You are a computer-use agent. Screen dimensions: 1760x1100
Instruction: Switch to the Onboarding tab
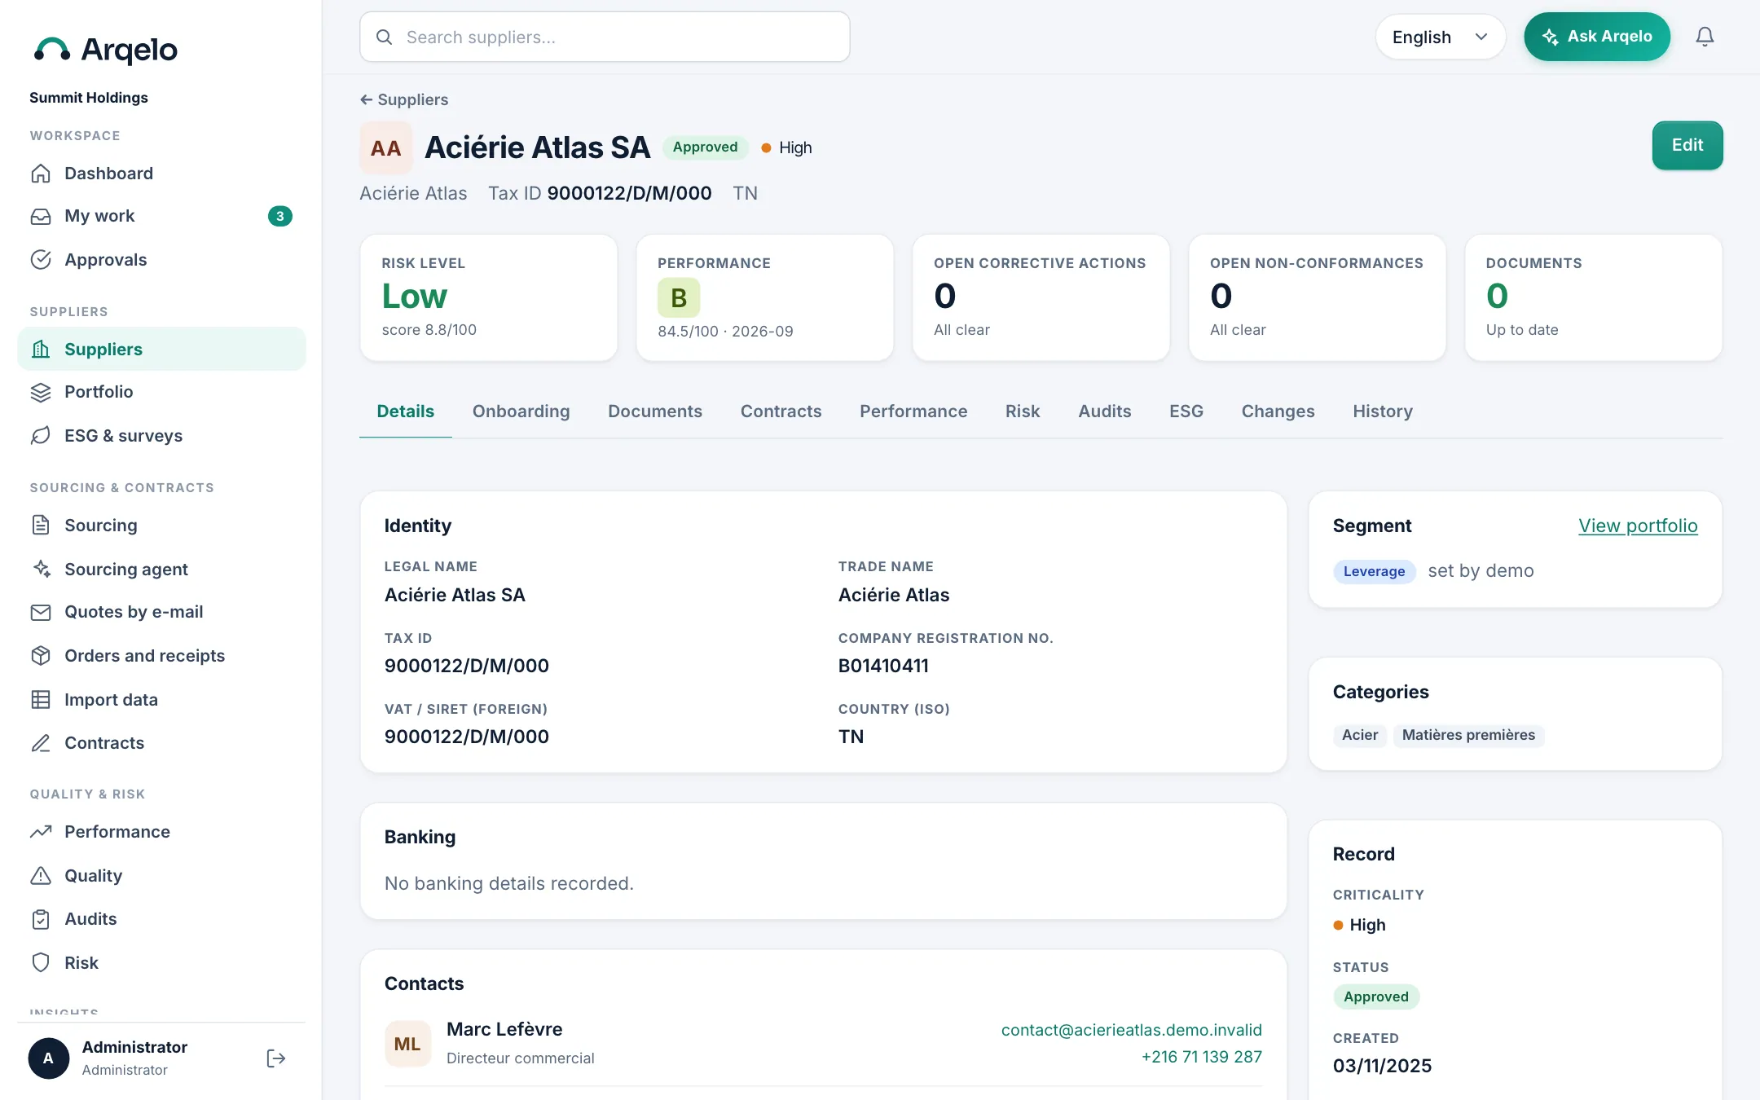[x=521, y=411]
